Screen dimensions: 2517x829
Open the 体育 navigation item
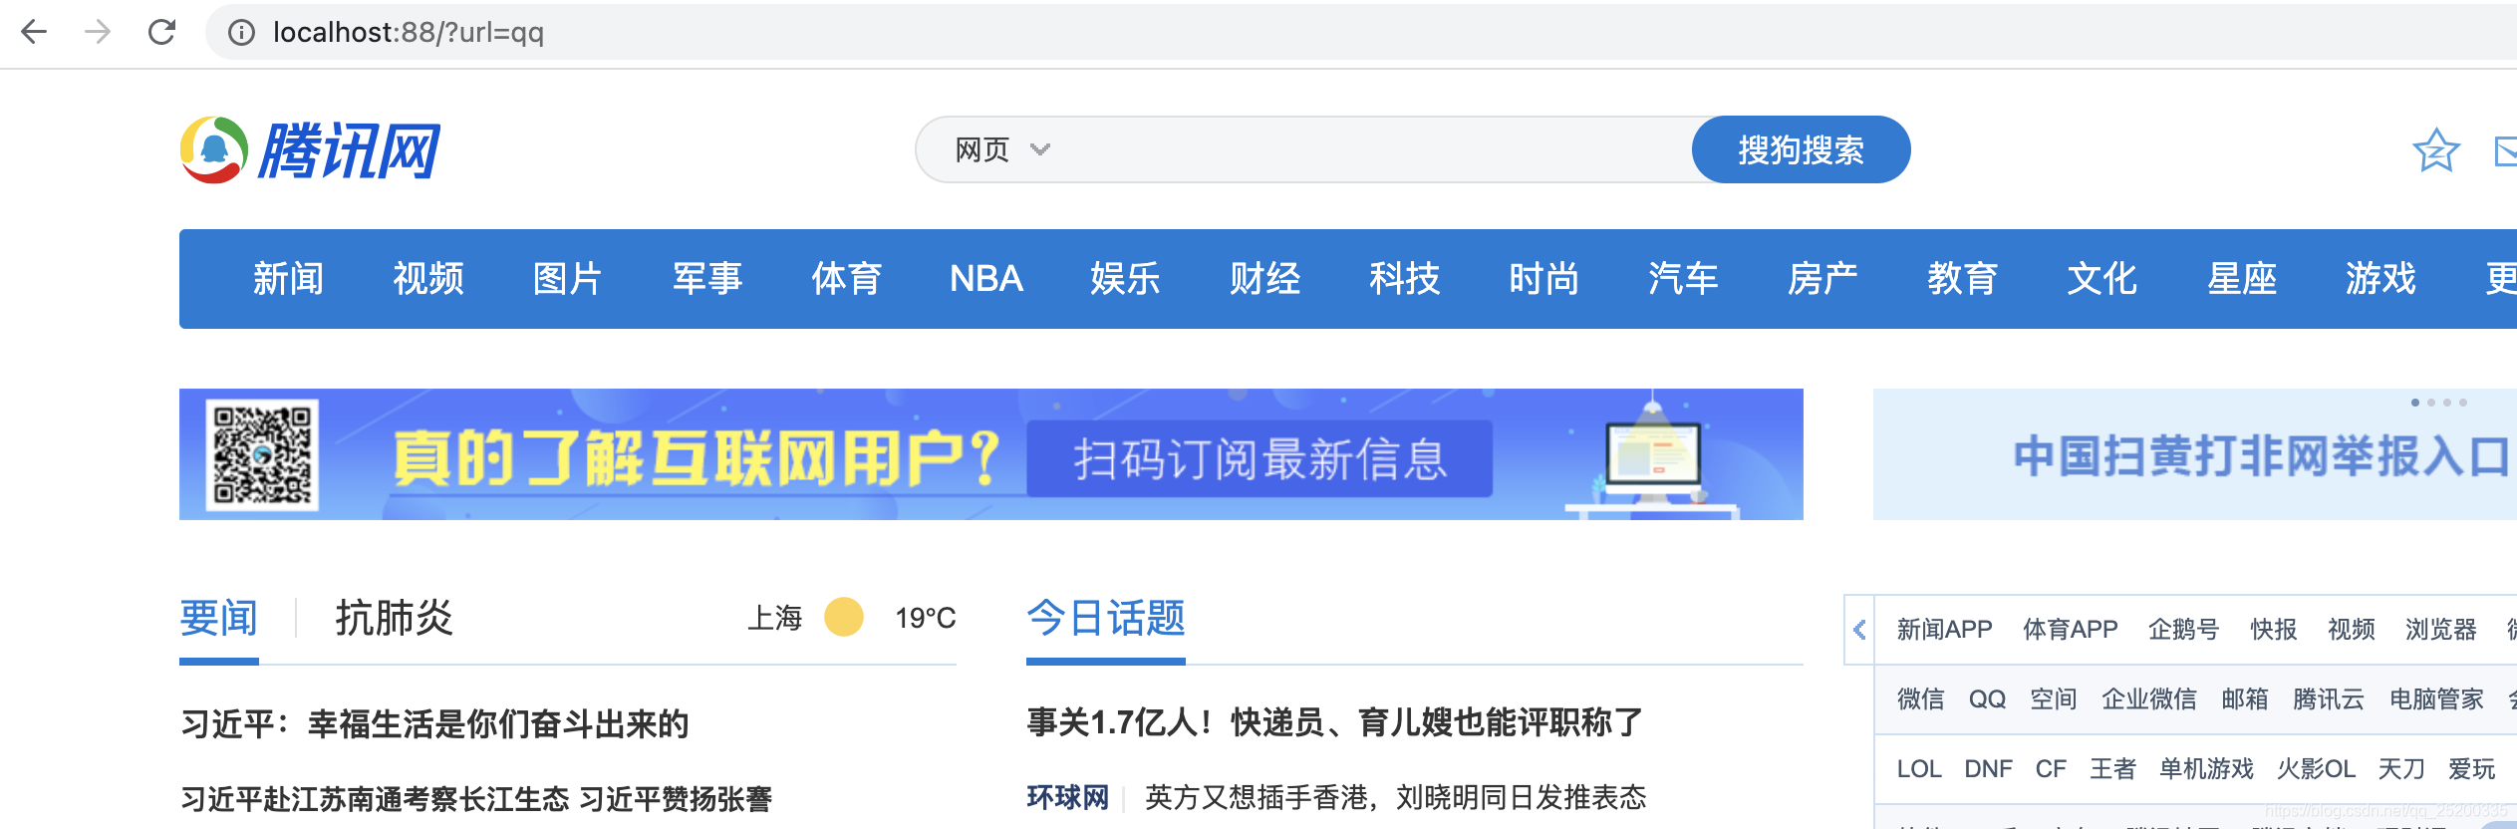(x=846, y=278)
